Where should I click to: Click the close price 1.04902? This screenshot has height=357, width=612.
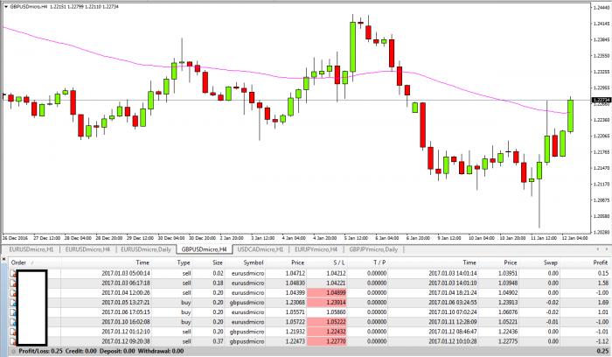pyautogui.click(x=508, y=292)
